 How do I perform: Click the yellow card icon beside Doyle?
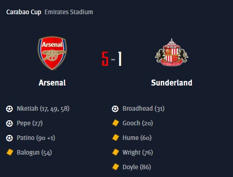(x=115, y=167)
